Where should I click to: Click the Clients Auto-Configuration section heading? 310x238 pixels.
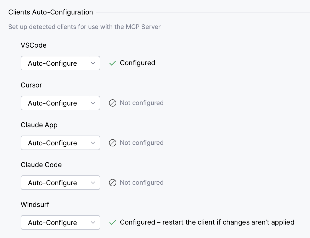tap(50, 12)
